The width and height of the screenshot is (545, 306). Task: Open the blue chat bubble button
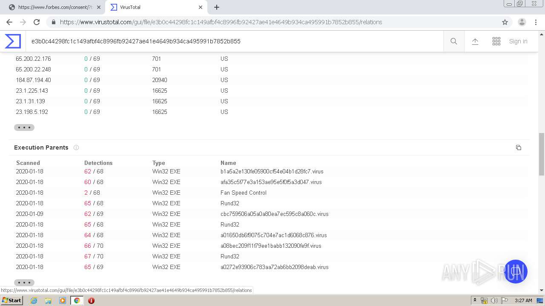(516, 272)
